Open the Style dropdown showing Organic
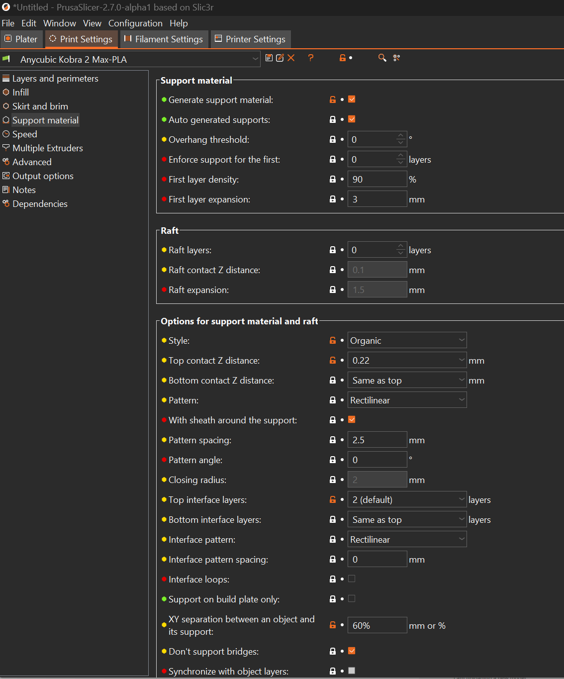This screenshot has width=564, height=679. 407,341
